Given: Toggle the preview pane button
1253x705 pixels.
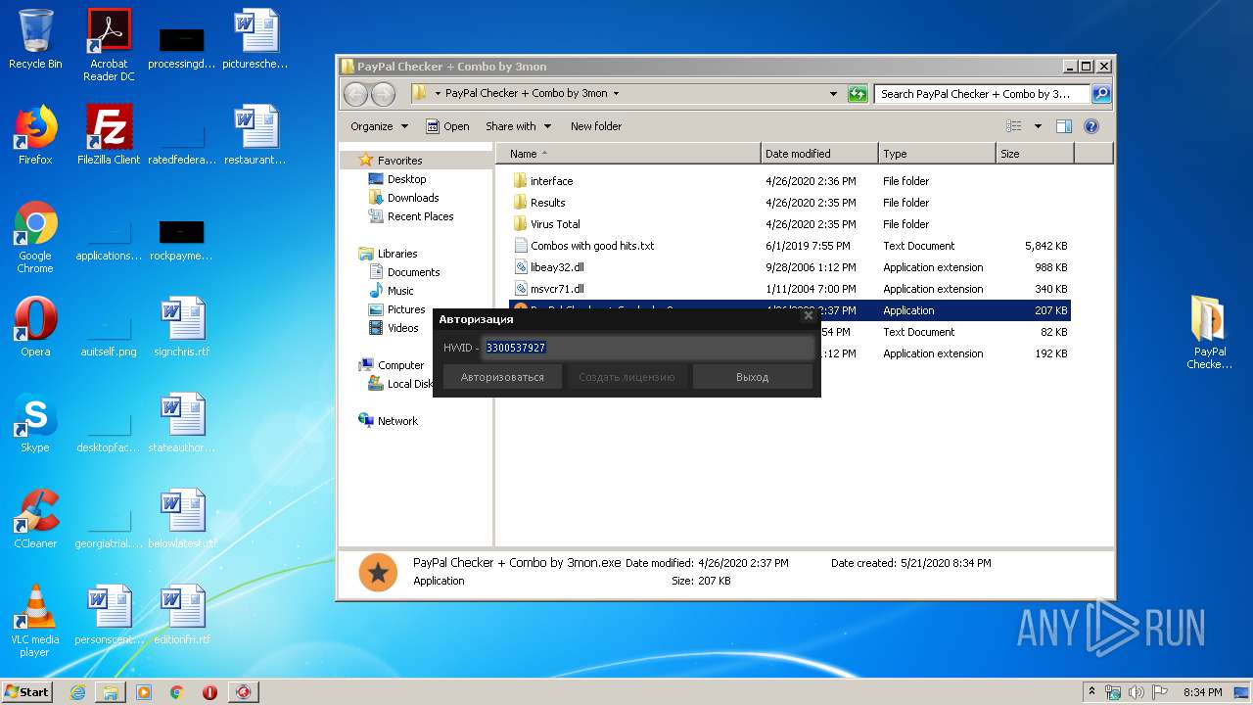Looking at the screenshot, I should (1064, 126).
